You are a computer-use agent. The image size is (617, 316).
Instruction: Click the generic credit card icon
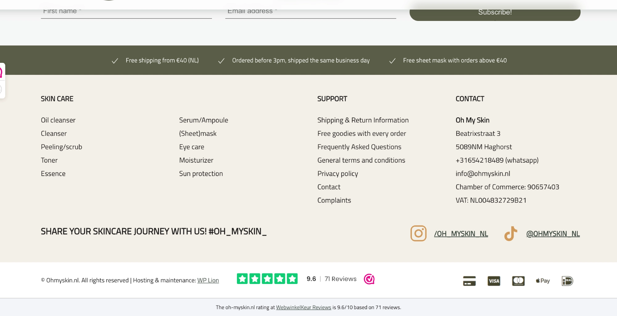tap(469, 281)
